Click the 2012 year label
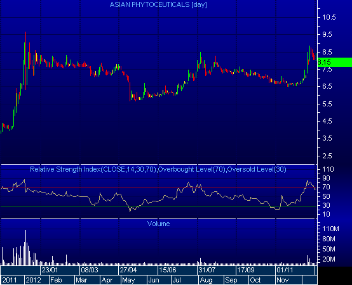Viewport: 352px width, 285px height. tap(33, 280)
